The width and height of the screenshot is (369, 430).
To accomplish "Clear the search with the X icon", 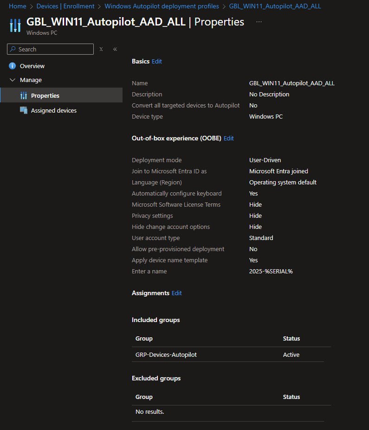I will pos(101,49).
